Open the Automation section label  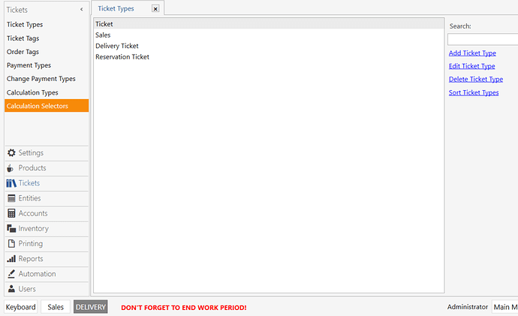tap(37, 274)
